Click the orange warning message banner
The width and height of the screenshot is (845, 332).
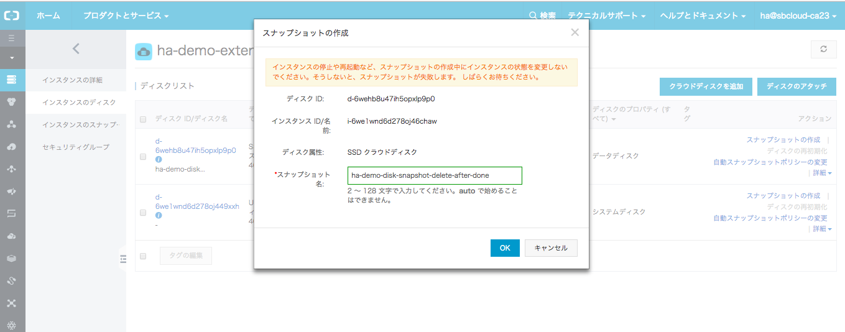tap(422, 72)
